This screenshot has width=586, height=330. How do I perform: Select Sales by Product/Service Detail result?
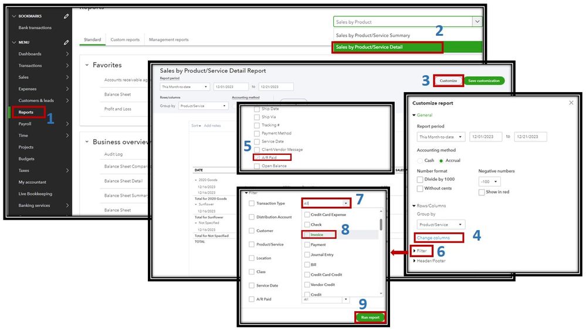click(x=369, y=47)
